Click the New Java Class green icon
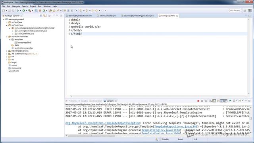This screenshot has height=143, width=254. point(44,11)
